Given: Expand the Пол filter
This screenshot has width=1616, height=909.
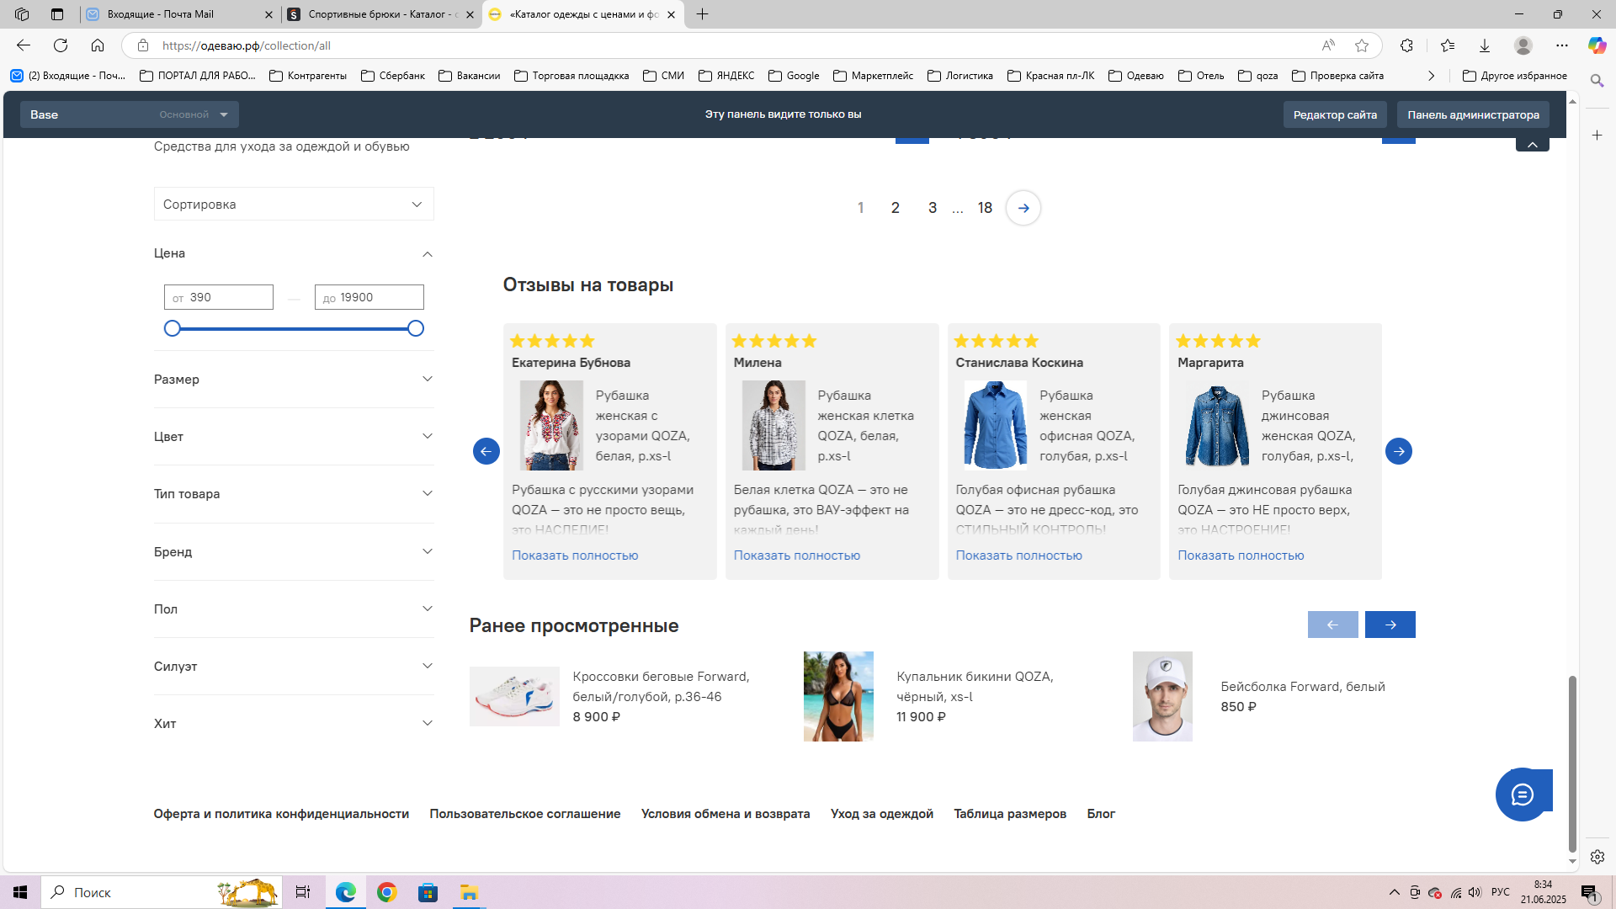Looking at the screenshot, I should [x=294, y=609].
